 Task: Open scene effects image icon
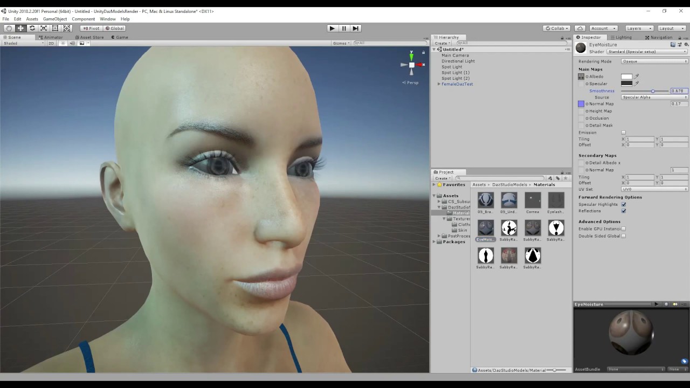pyautogui.click(x=82, y=43)
